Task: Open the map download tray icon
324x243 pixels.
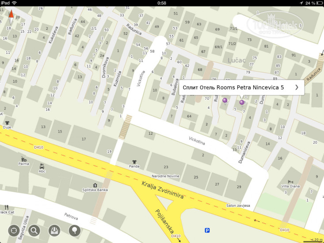Action: [x=55, y=230]
